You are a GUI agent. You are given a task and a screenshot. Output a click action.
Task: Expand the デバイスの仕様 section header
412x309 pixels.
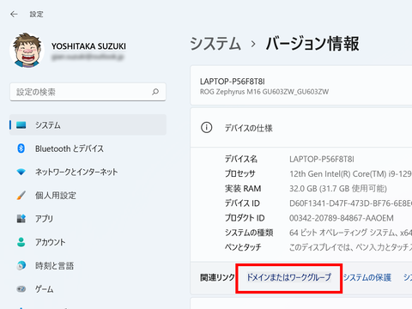[x=301, y=128]
